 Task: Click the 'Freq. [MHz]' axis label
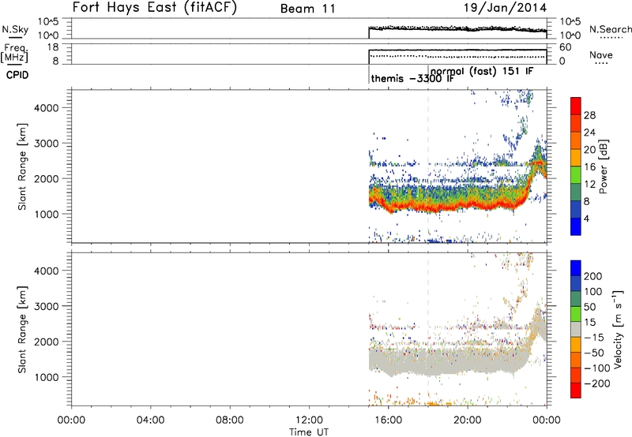(14, 54)
